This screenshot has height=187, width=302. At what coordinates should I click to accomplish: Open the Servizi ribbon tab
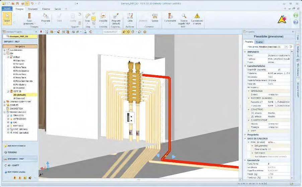click(x=58, y=9)
